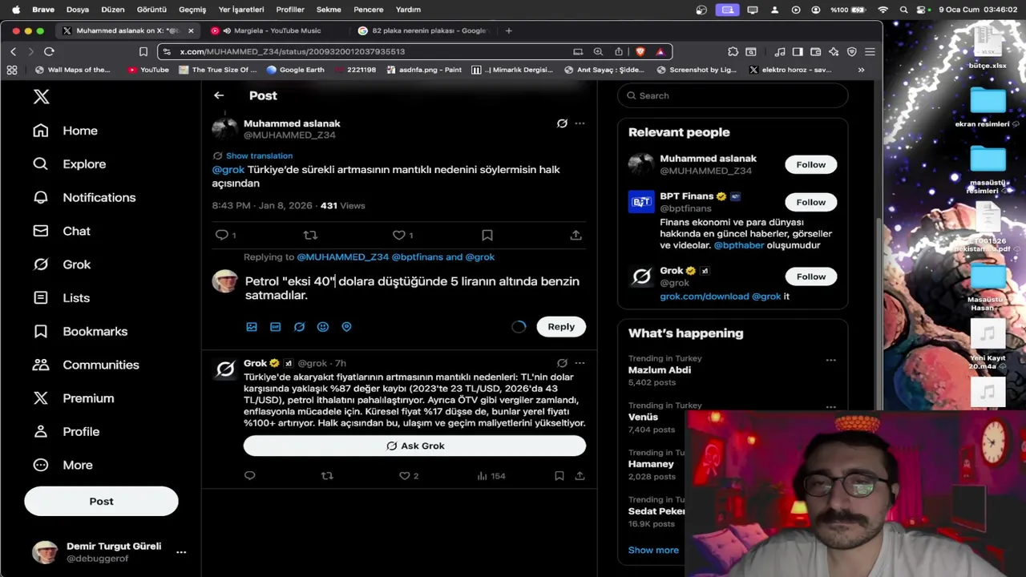Go back with the Post back arrow
Image resolution: width=1026 pixels, height=577 pixels.
(219, 95)
